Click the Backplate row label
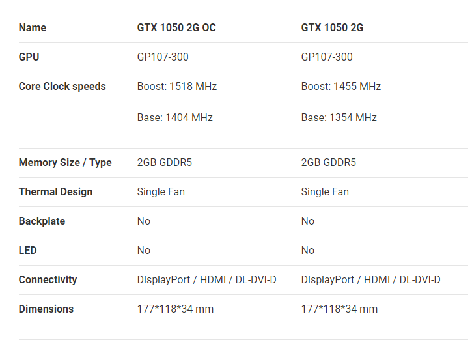 coord(42,221)
